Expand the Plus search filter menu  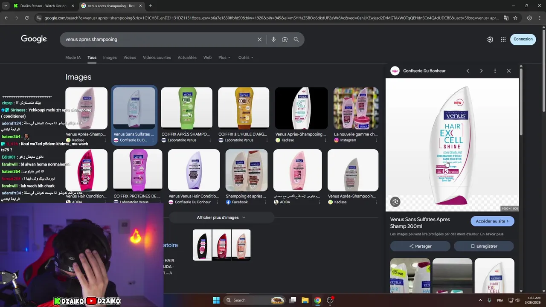coord(224,58)
